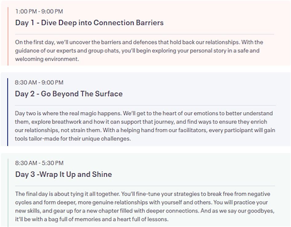Click the orange accent bar of the Day 1 card
291x227 pixels.
coord(8,36)
